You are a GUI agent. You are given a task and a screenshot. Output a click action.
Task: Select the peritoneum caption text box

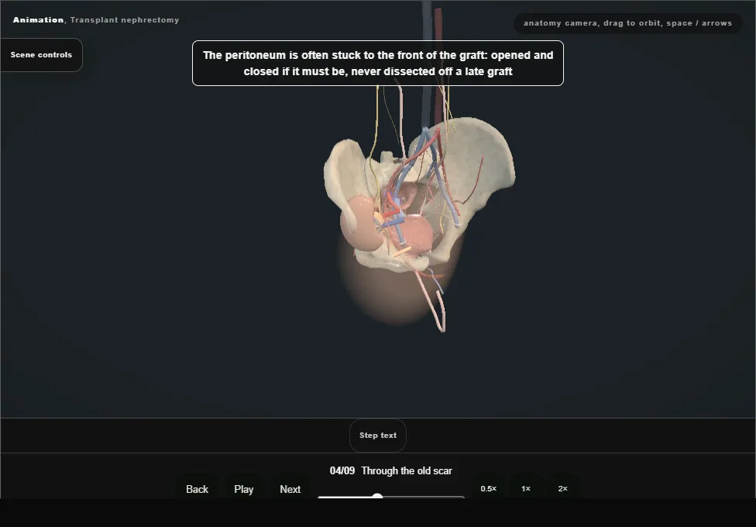pos(378,64)
